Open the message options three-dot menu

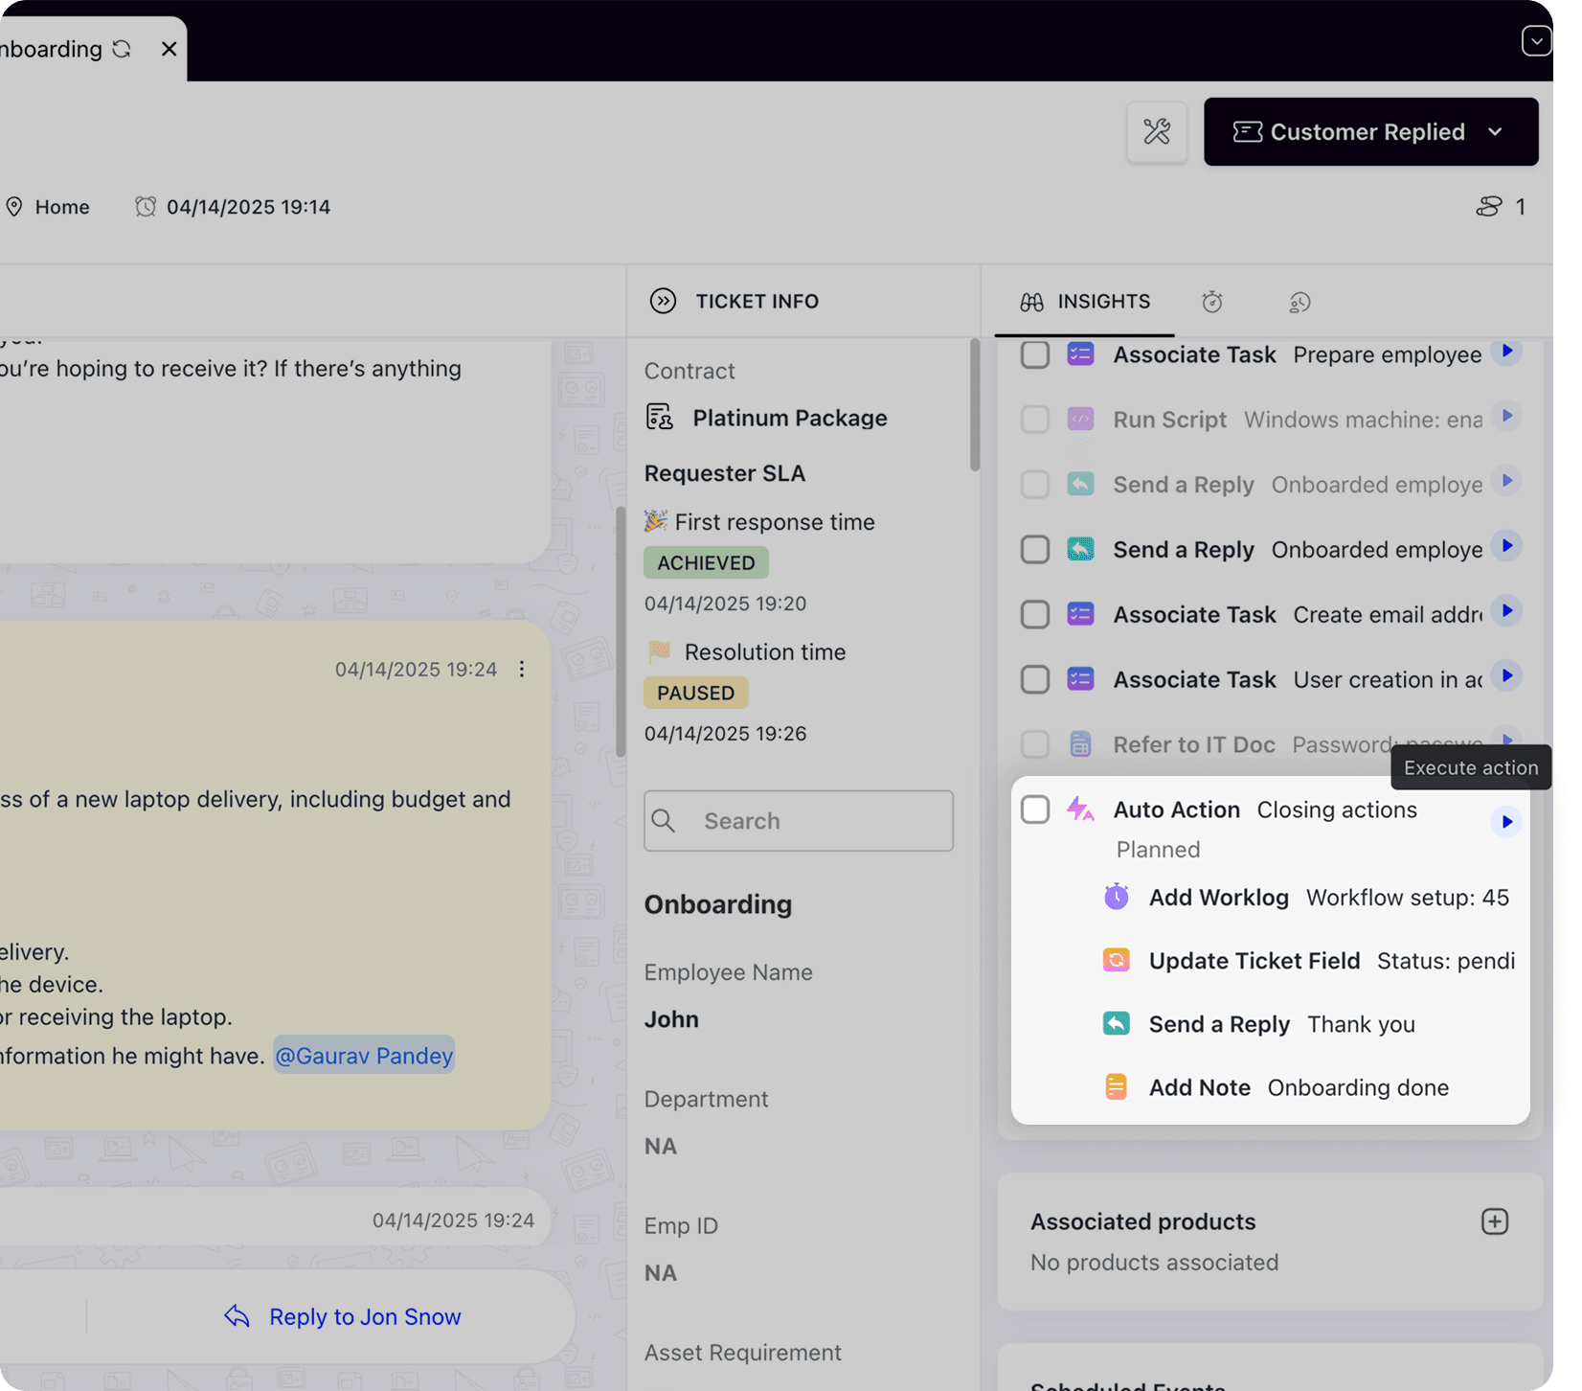click(522, 670)
